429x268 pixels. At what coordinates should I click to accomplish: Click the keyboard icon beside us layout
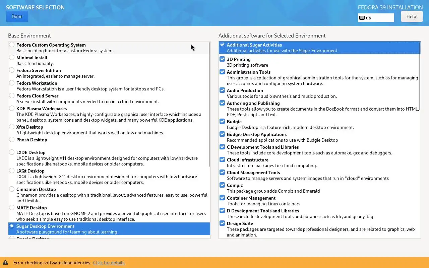pos(362,18)
